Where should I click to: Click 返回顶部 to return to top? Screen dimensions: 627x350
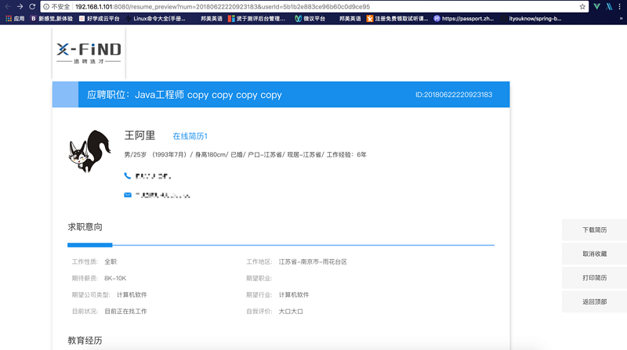tap(594, 301)
